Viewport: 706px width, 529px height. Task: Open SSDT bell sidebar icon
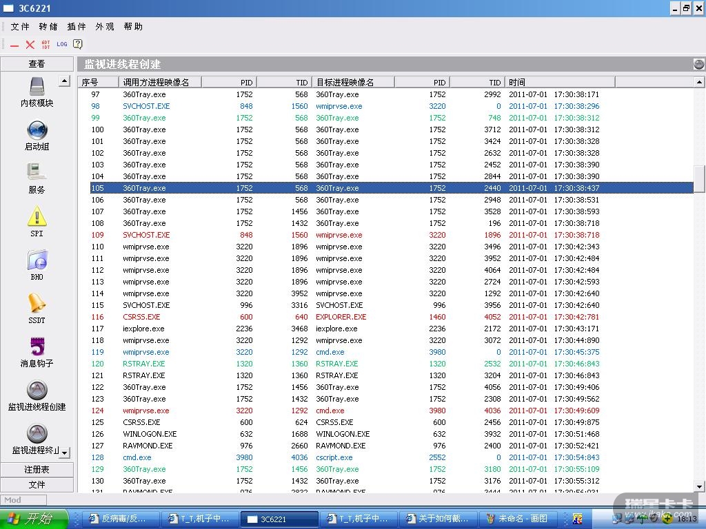(37, 309)
